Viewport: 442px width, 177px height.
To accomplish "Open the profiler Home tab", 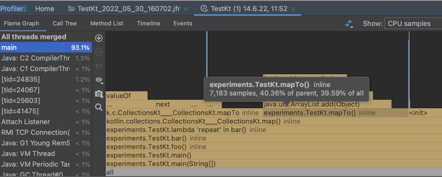I will pos(44,9).
